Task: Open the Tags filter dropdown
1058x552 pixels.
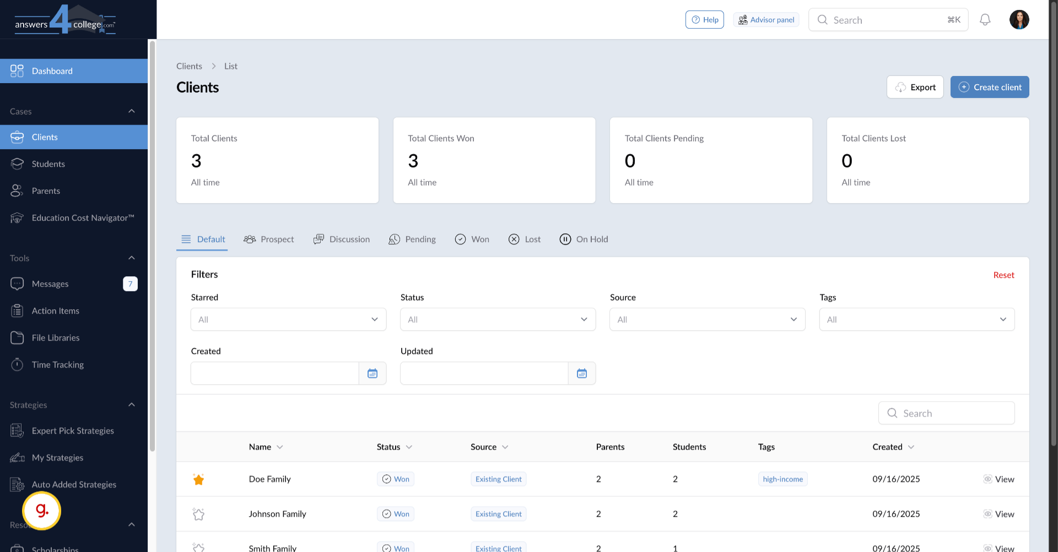Action: click(x=916, y=320)
